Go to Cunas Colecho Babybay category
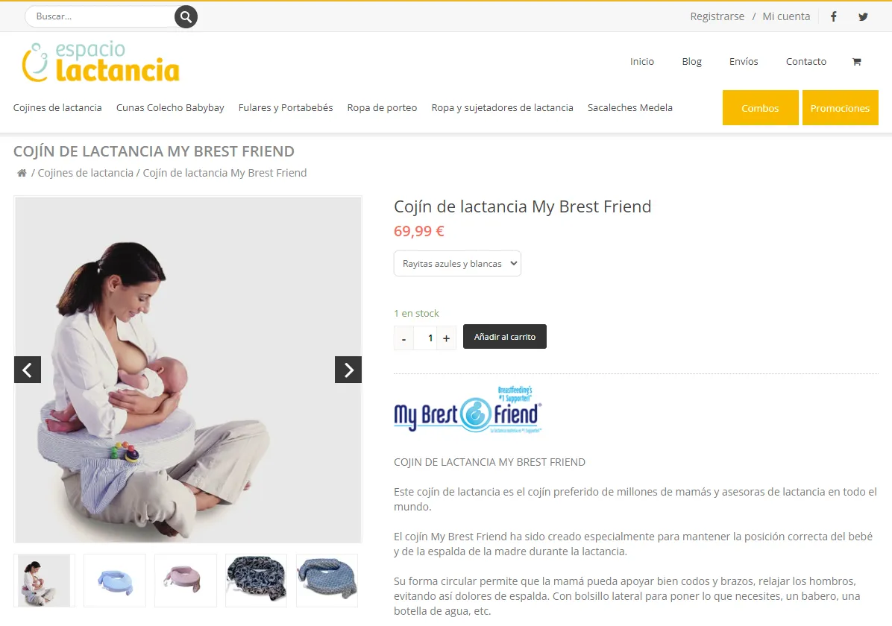Viewport: 892px width, 626px height. 170,107
